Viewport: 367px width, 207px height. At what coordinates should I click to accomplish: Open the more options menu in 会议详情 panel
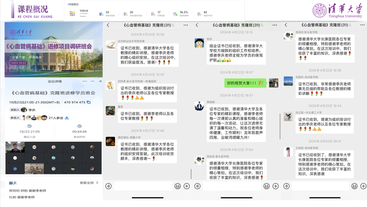85,81
